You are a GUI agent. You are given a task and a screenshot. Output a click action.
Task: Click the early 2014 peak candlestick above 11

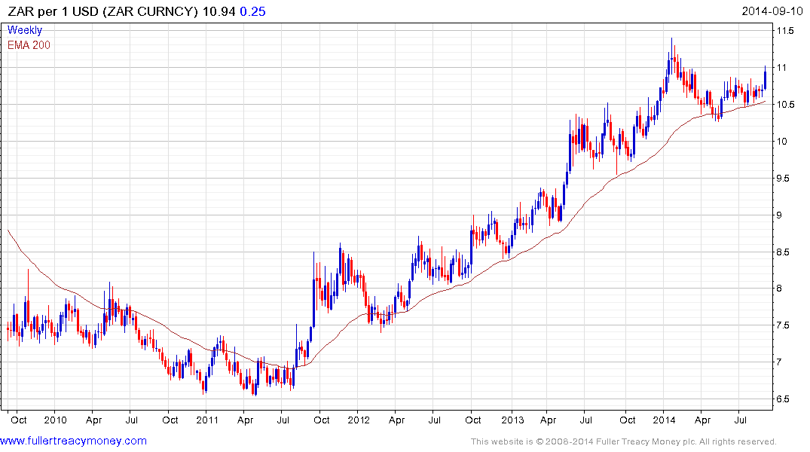(671, 56)
